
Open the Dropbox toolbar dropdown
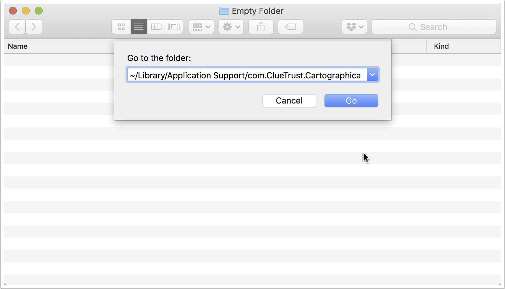(x=355, y=27)
